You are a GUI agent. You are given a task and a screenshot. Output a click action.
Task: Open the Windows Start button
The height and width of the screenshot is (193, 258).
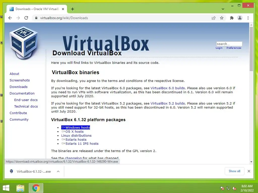6,188
